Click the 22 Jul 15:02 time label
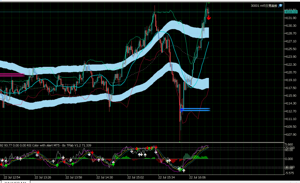The width and height of the screenshot is (300, 183). (x=135, y=178)
